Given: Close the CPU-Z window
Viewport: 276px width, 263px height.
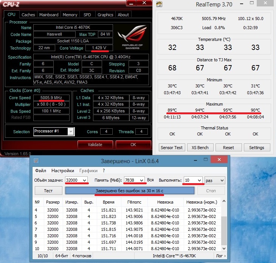Looking at the screenshot, I should coord(144,3).
